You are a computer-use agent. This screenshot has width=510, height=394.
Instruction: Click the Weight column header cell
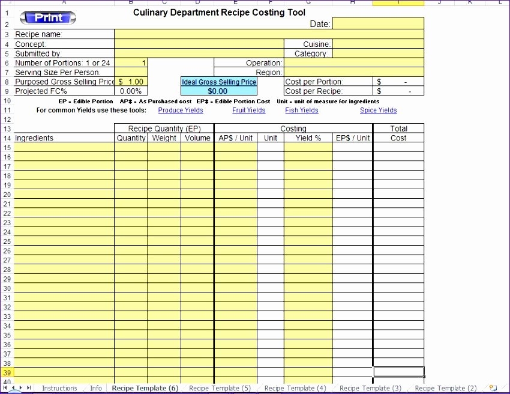tap(164, 138)
